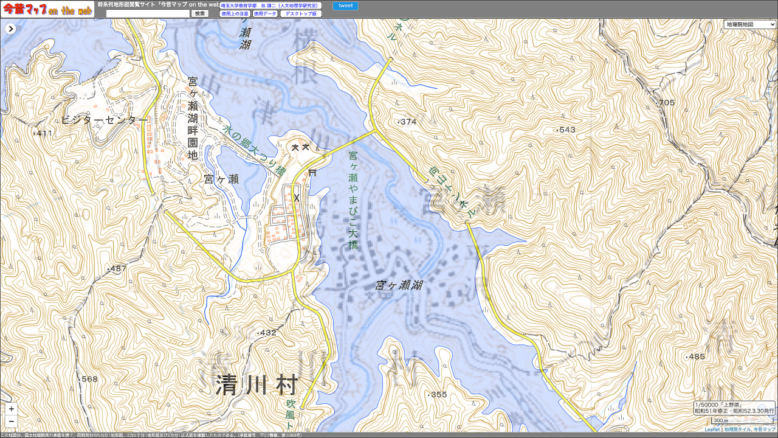The image size is (778, 438).
Task: Click the 今昔マップ on the web logo
Action: (x=47, y=9)
